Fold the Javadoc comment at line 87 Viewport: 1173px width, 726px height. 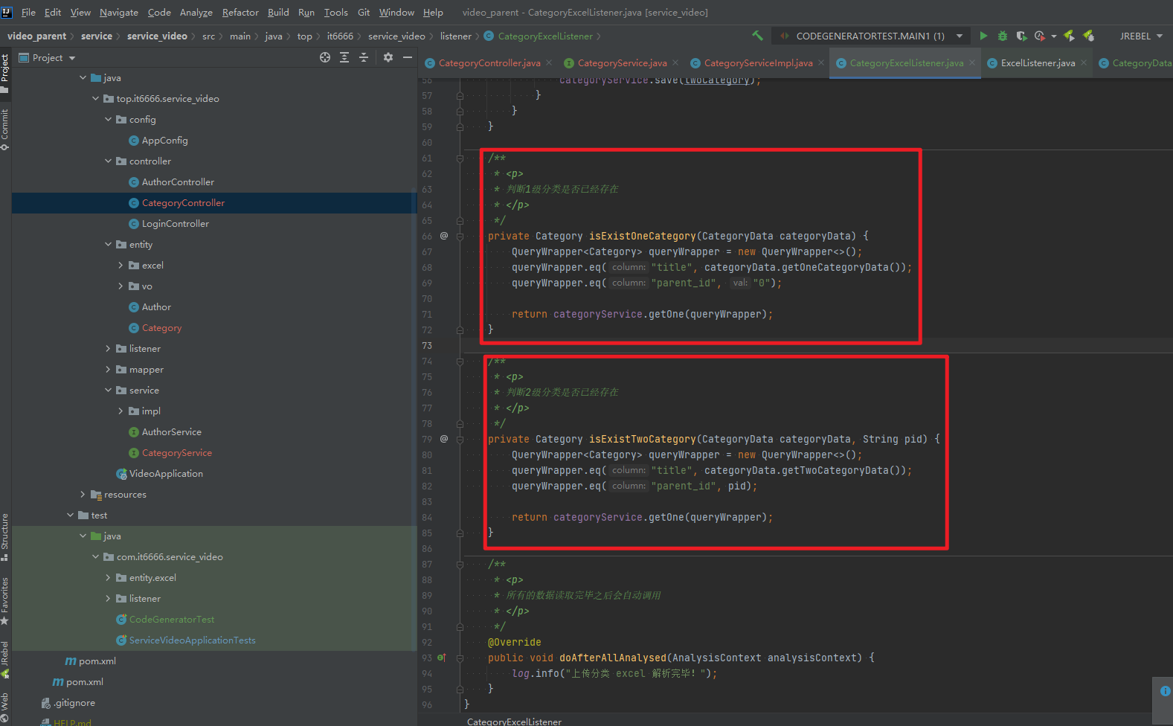tap(460, 565)
